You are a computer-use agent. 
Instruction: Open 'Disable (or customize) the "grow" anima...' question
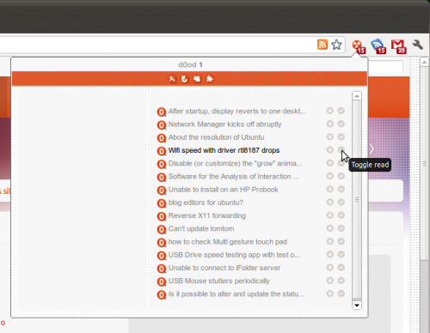tap(235, 164)
